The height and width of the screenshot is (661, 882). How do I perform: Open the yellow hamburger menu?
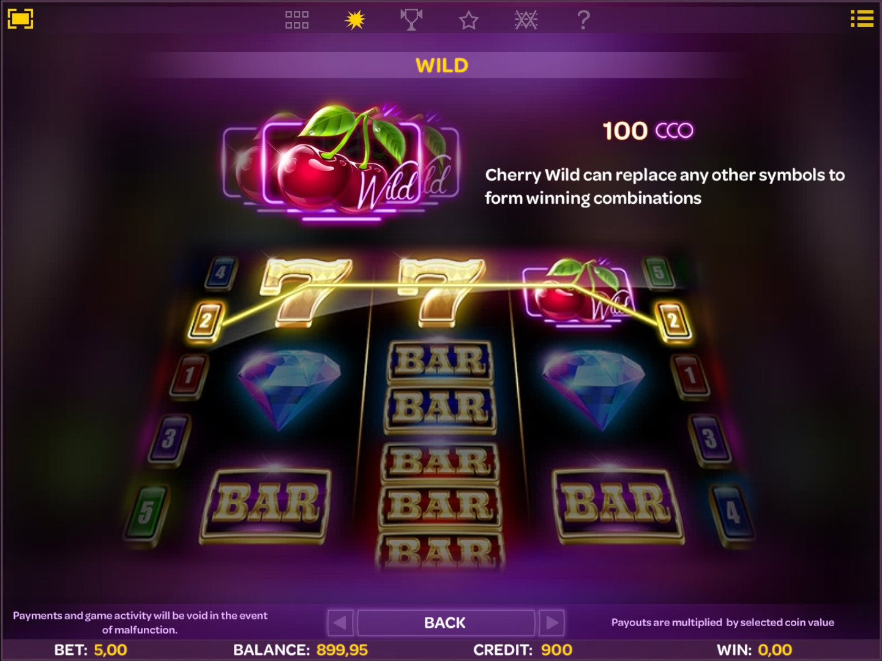[862, 18]
